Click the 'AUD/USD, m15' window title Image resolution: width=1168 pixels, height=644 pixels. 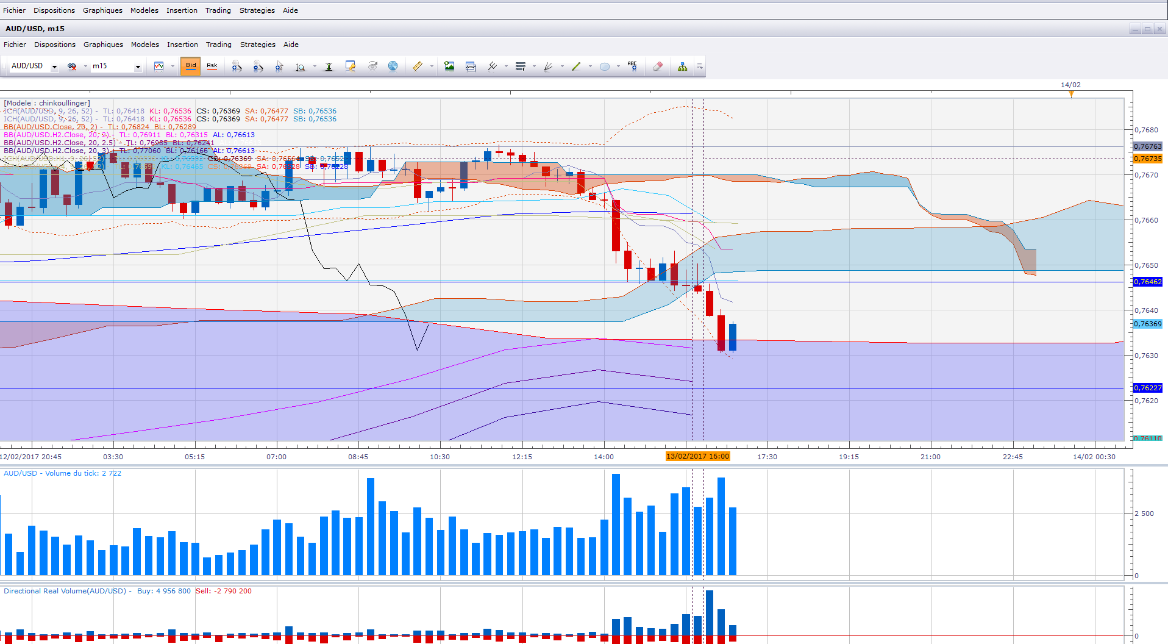tap(35, 29)
